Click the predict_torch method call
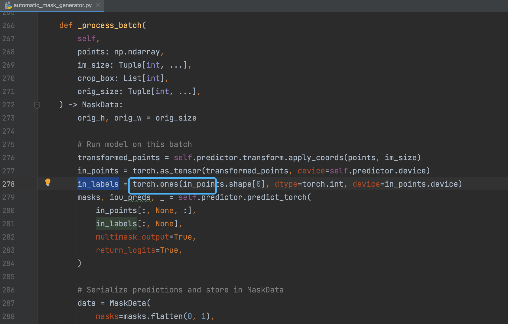This screenshot has width=508, height=324. [277, 197]
